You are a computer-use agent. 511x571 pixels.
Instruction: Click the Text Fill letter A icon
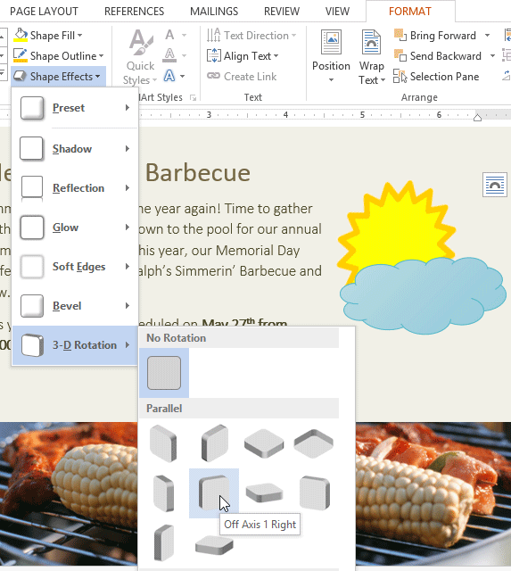click(169, 35)
